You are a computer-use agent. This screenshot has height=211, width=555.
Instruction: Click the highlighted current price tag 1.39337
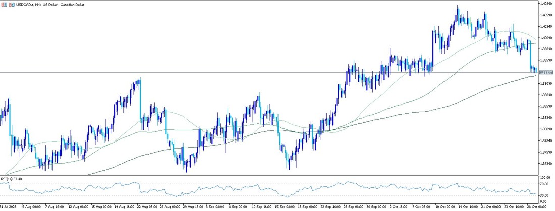545,72
